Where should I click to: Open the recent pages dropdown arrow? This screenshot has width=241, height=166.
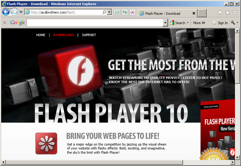(x=21, y=12)
